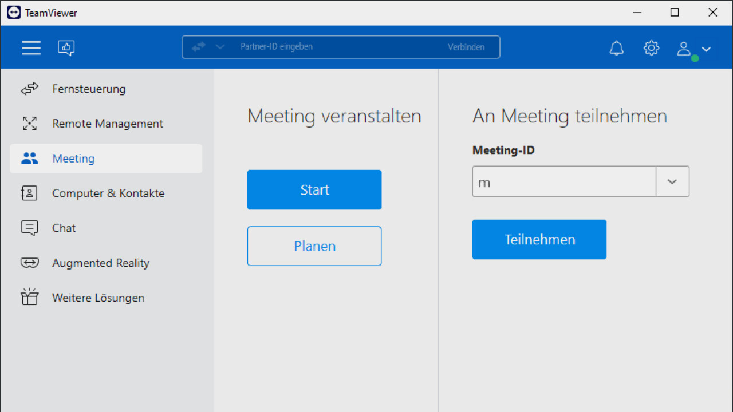Open the Chat section
The image size is (733, 412).
pos(106,228)
